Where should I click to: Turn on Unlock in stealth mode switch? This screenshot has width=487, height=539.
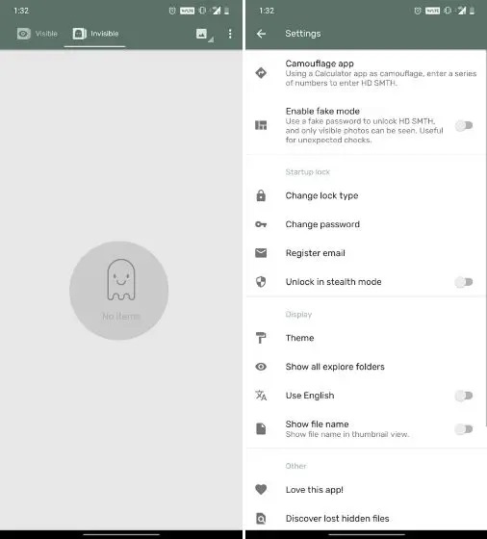coord(464,282)
